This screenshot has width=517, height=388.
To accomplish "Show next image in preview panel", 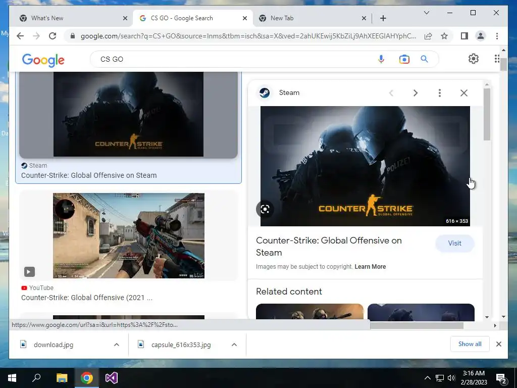I will 416,93.
